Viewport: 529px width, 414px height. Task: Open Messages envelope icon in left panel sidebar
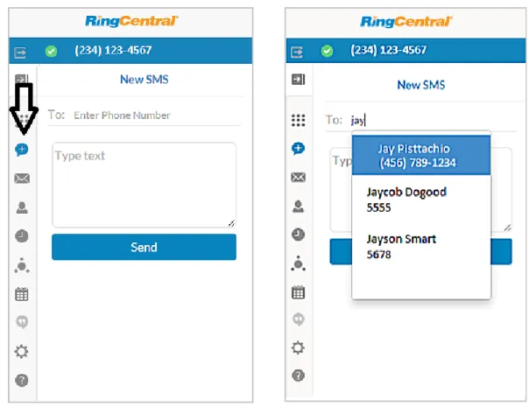(22, 179)
